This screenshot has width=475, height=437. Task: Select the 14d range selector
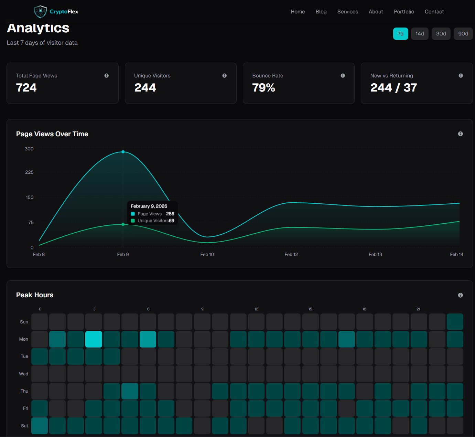pyautogui.click(x=420, y=33)
